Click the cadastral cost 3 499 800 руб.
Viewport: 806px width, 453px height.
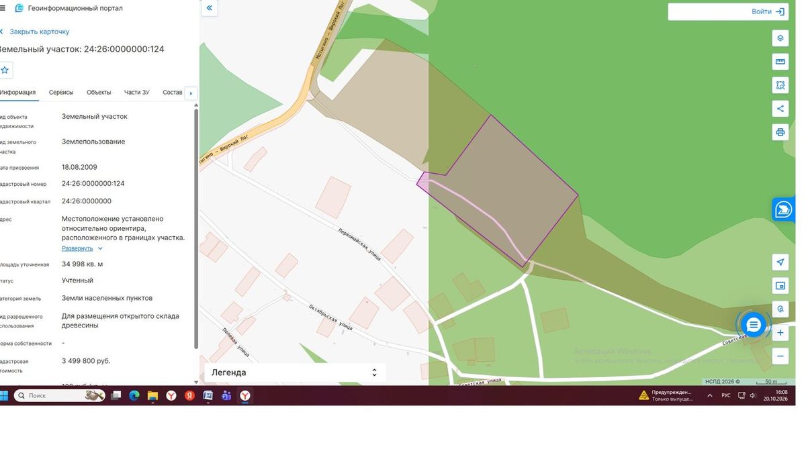pos(86,361)
